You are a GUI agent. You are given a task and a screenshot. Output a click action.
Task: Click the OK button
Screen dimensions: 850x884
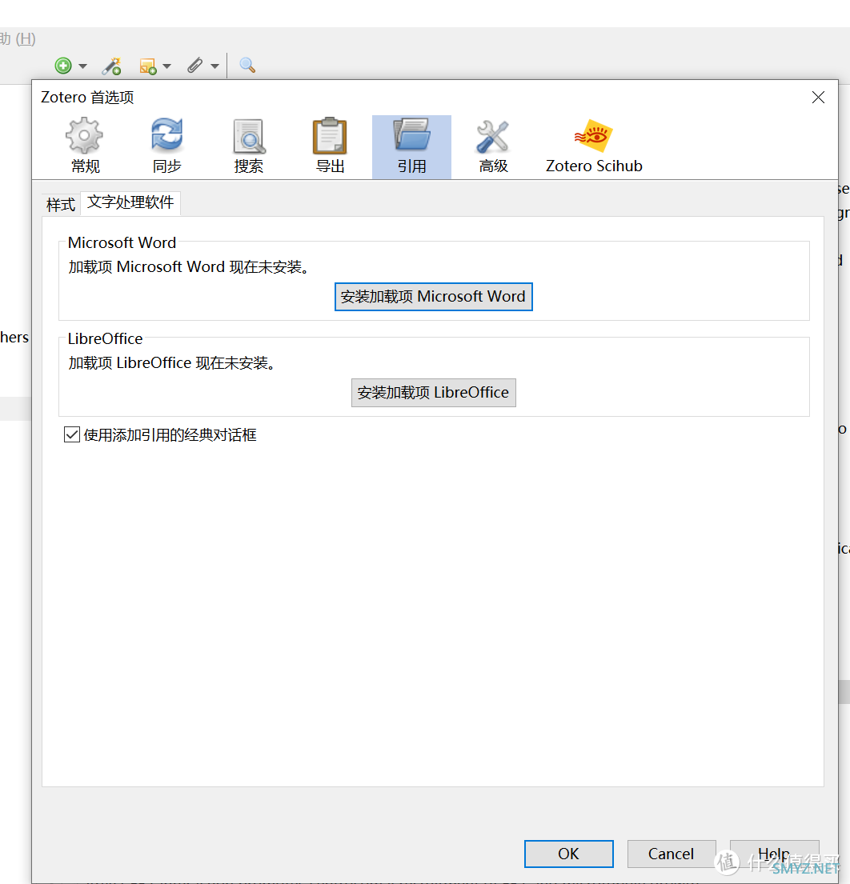coord(568,854)
